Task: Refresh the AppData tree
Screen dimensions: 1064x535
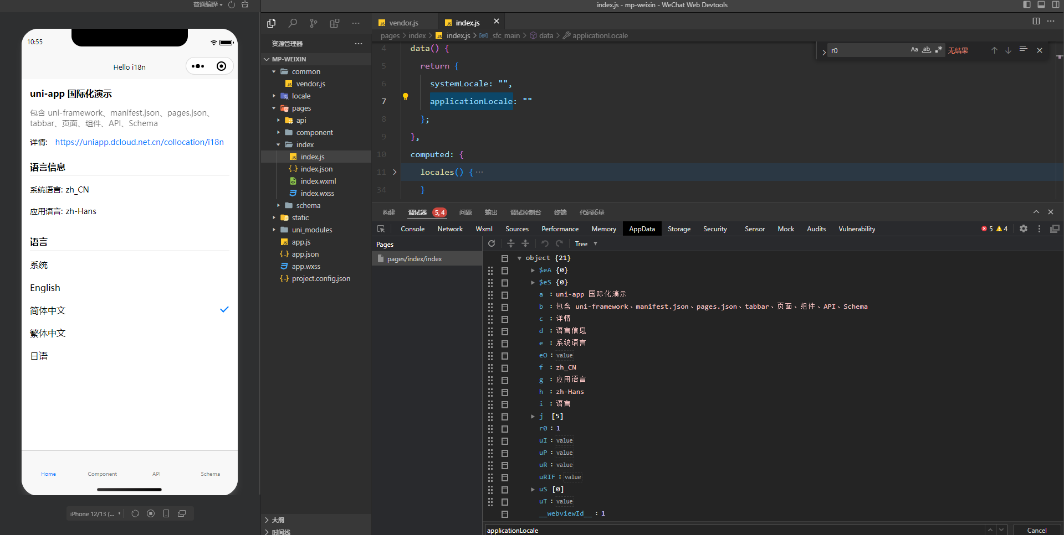Action: point(492,243)
